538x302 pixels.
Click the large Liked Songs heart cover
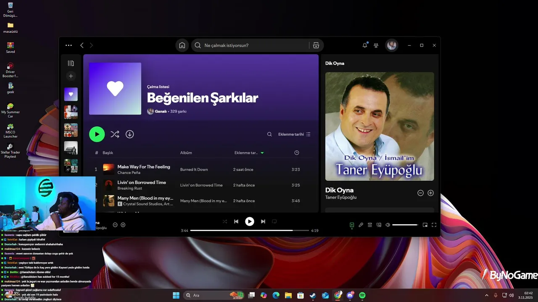pyautogui.click(x=115, y=89)
